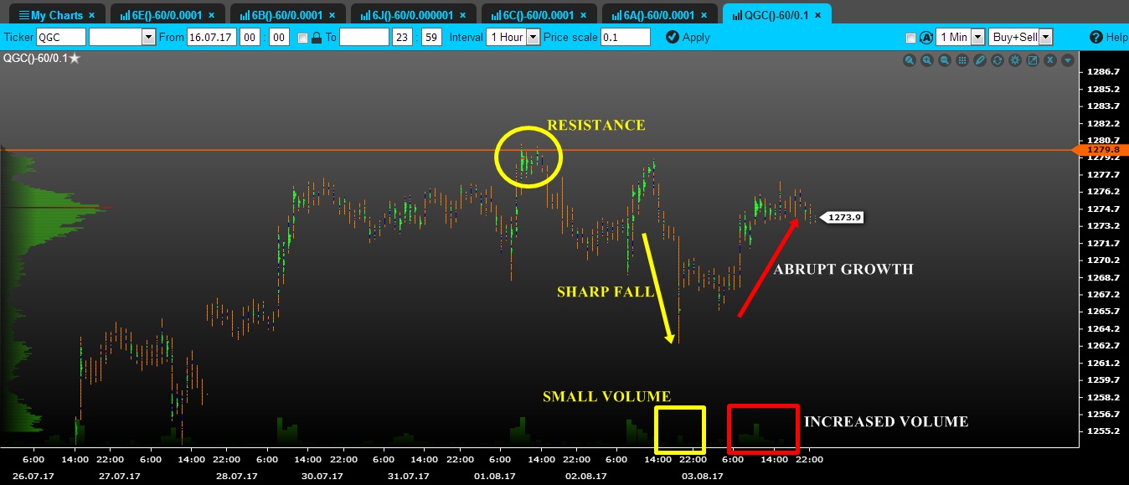Close the 6J()-60/0.000001 tab

pyautogui.click(x=461, y=15)
